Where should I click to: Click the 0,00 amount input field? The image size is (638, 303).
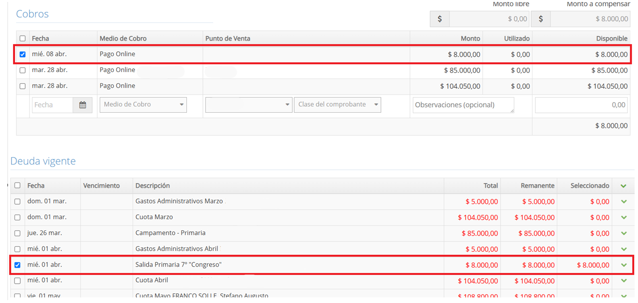click(581, 105)
